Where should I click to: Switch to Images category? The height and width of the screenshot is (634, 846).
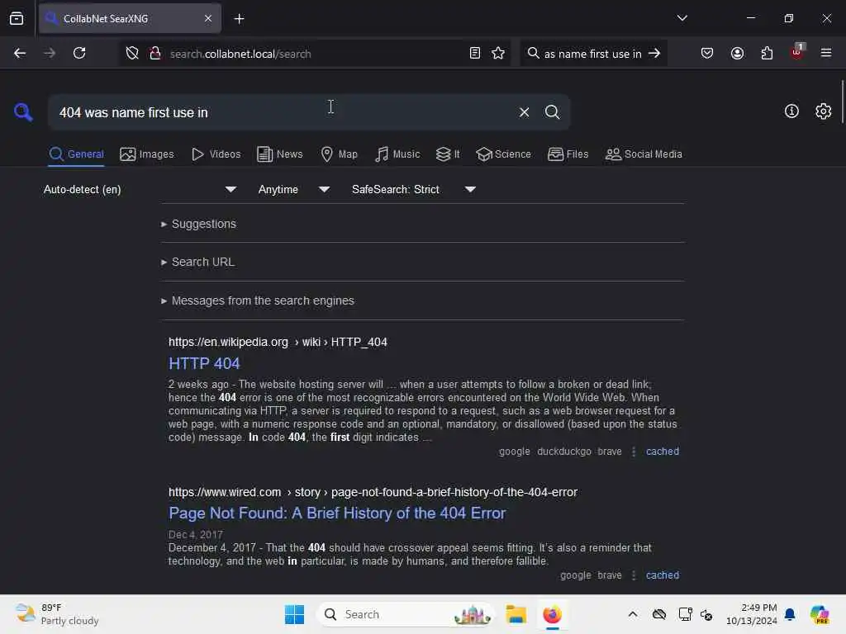tap(147, 154)
